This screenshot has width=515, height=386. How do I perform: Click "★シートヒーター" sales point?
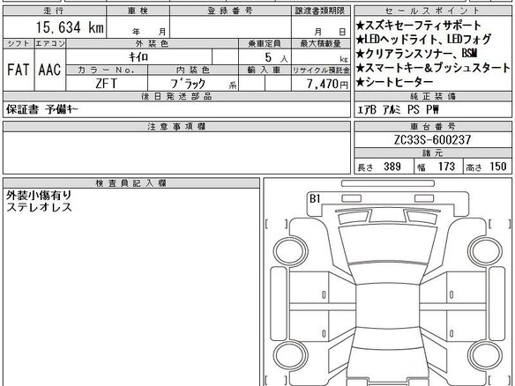[x=395, y=82]
